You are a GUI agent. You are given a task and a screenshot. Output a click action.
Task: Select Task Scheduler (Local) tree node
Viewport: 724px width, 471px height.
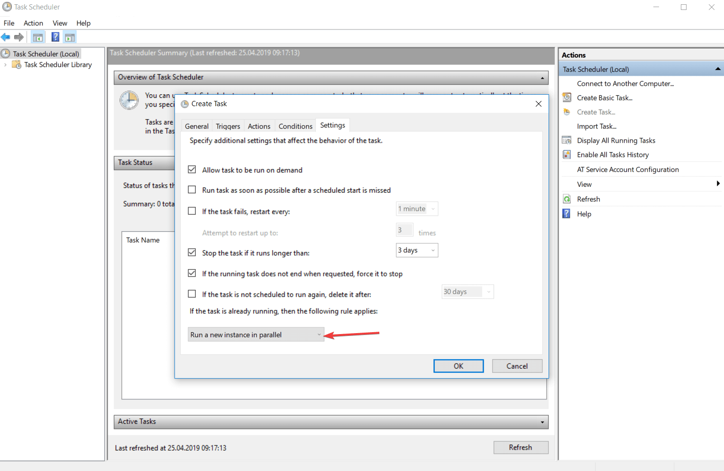pyautogui.click(x=46, y=54)
